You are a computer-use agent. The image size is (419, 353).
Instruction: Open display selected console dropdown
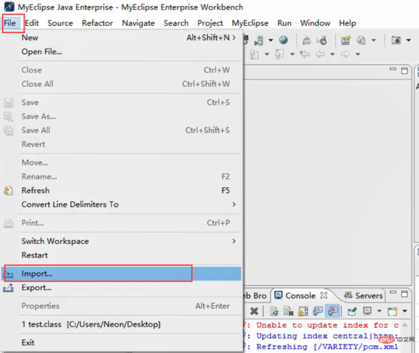point(379,311)
